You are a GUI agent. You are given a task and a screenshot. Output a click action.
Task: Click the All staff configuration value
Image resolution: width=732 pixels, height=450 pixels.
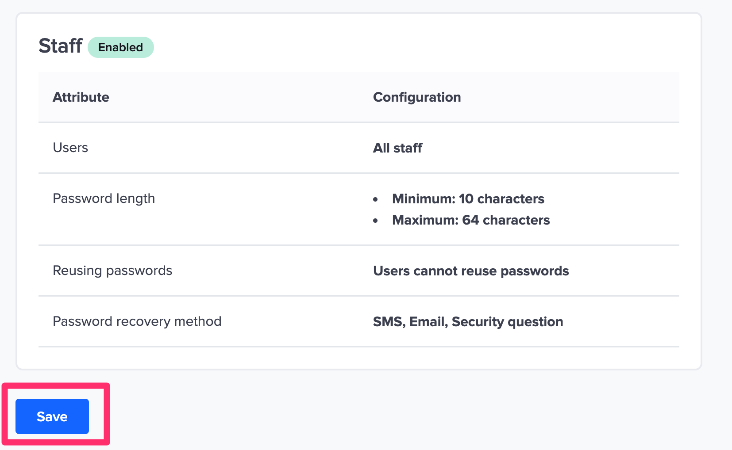397,148
